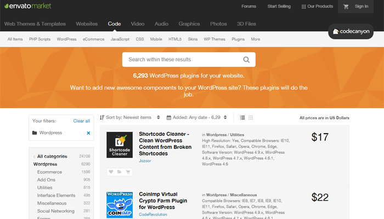384x219 pixels.
Task: Open the Photos category tab
Action: pyautogui.click(x=218, y=24)
